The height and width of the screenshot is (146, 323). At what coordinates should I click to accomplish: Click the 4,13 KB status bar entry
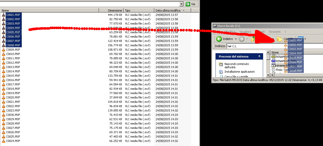317,80
